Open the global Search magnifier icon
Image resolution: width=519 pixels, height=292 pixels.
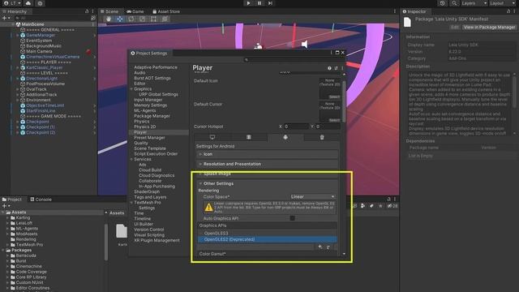[454, 3]
